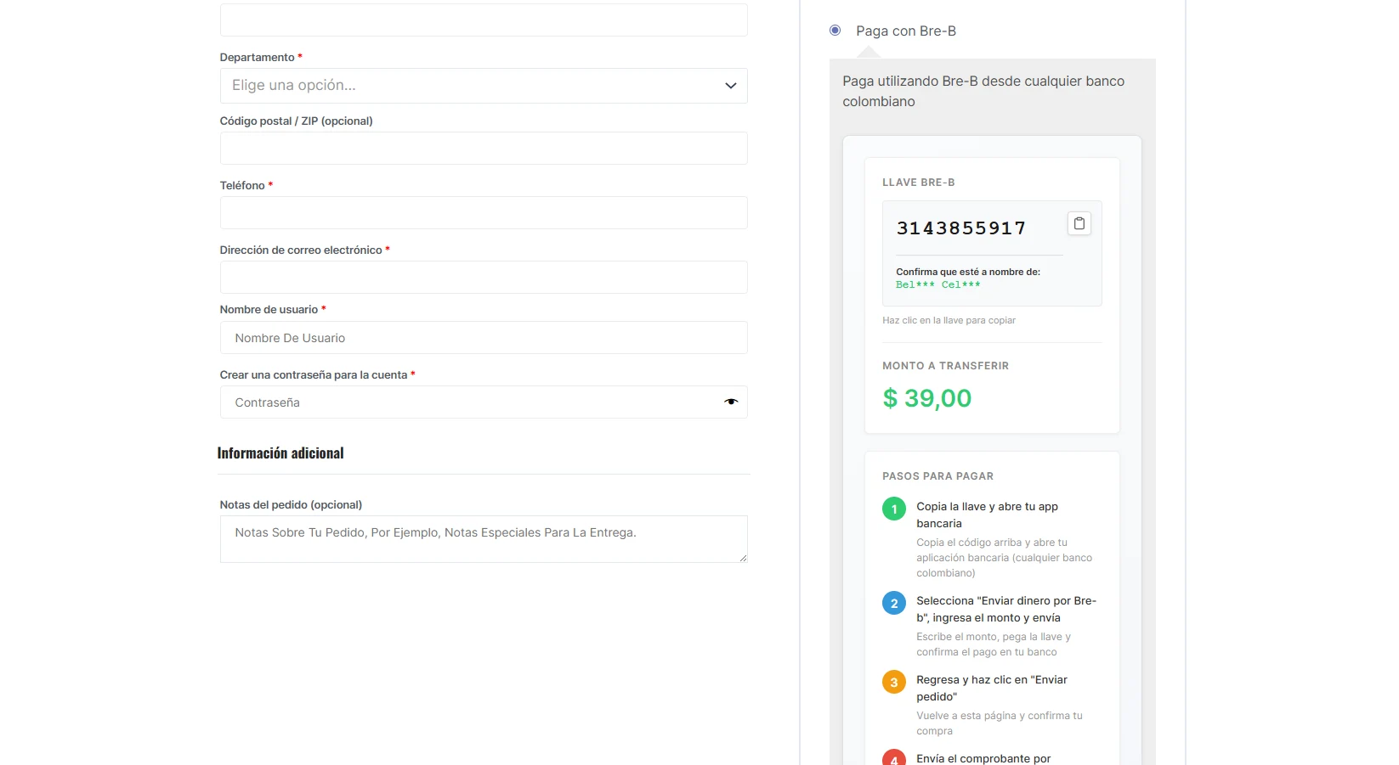Click the green step 1 circle icon
Image resolution: width=1399 pixels, height=765 pixels.
pos(893,509)
